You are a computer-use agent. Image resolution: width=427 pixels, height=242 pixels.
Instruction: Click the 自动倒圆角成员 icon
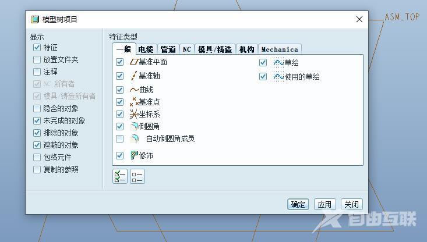click(x=135, y=138)
